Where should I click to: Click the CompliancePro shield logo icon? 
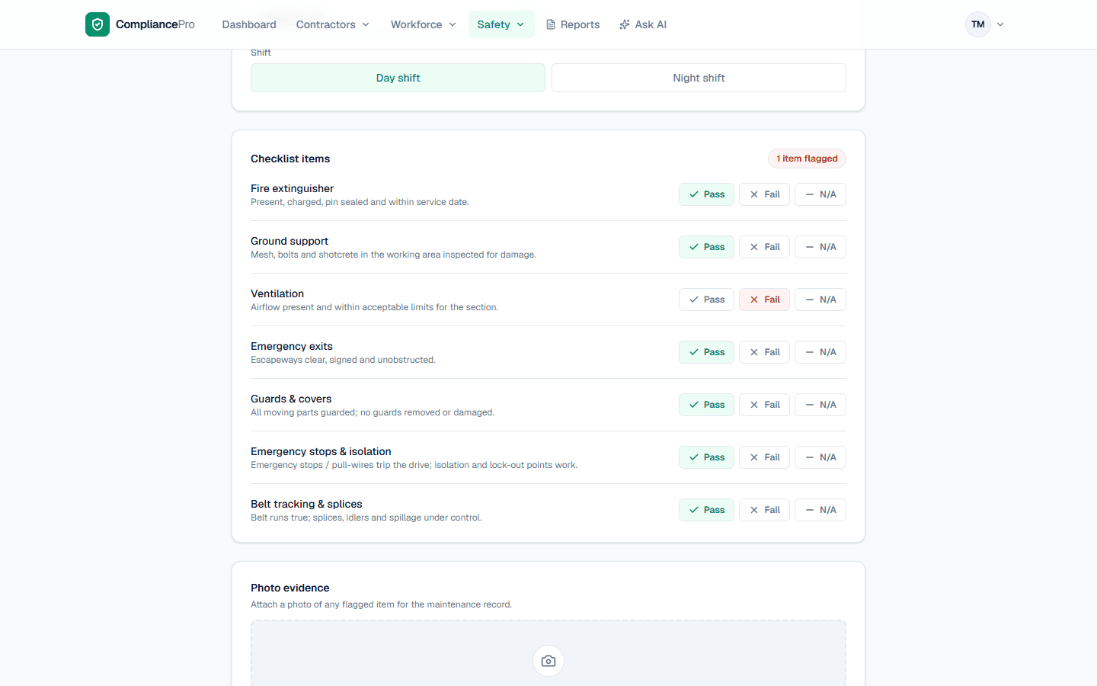[x=98, y=24]
